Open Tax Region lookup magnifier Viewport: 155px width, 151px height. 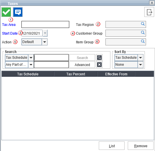(143, 24)
